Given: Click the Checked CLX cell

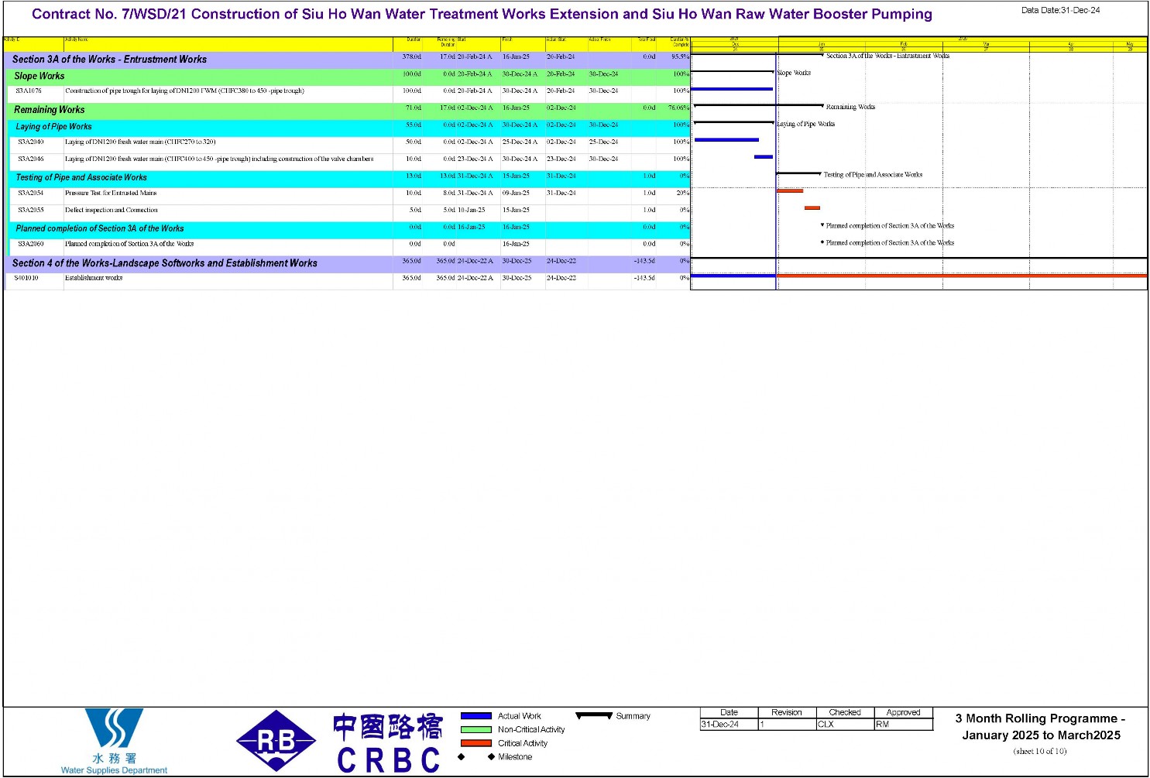Looking at the screenshot, I should pyautogui.click(x=845, y=725).
